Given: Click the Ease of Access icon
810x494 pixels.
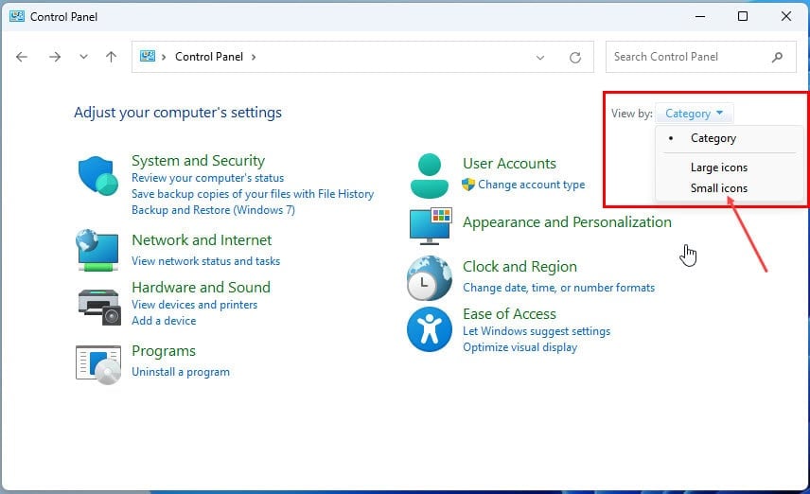Looking at the screenshot, I should pos(430,329).
